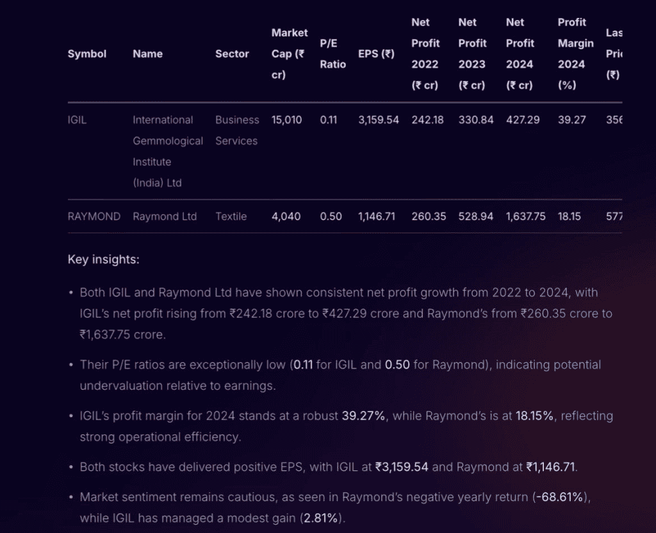
Task: Click the bold 39.27% in the insights
Action: point(363,416)
